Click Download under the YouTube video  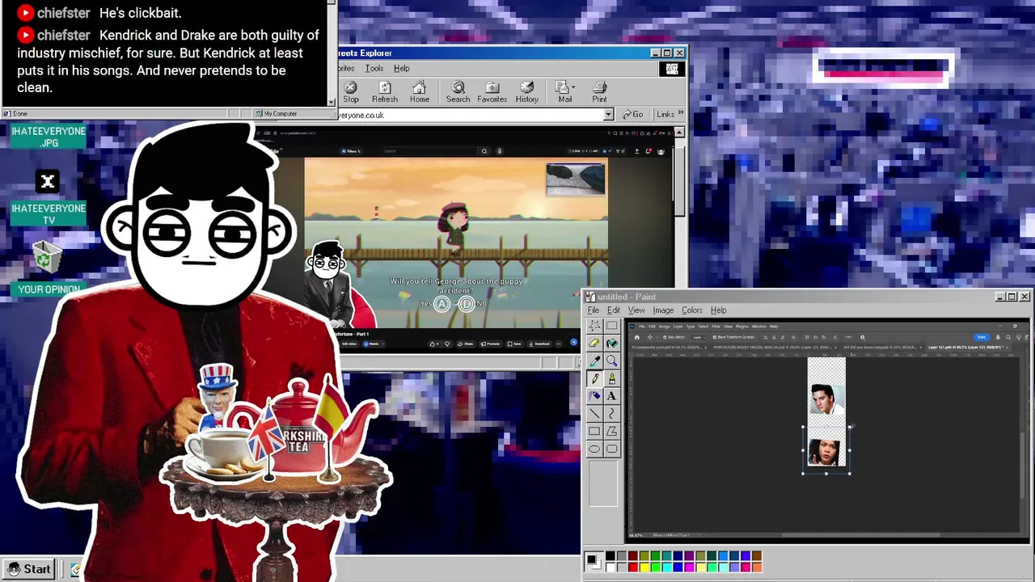click(x=541, y=344)
